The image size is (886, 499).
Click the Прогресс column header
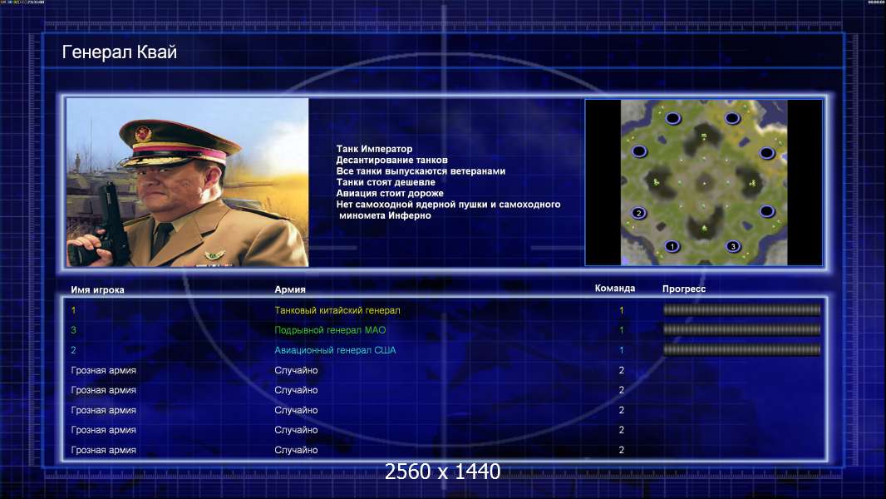tap(684, 289)
